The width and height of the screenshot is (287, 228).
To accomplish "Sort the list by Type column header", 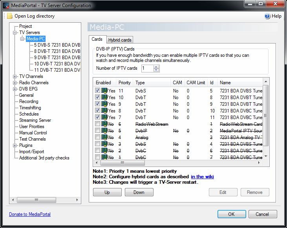I will (x=152, y=83).
